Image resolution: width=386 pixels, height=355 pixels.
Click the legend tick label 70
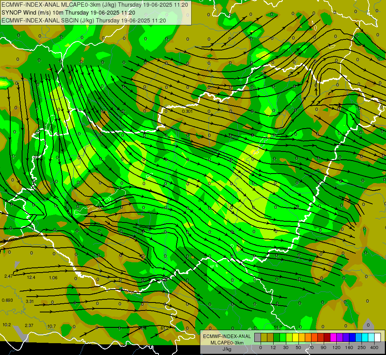click(x=311, y=348)
